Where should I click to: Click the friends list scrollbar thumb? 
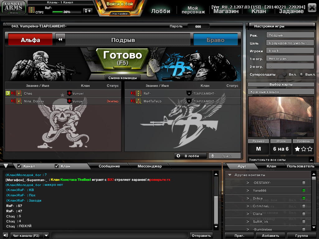tap(314, 178)
